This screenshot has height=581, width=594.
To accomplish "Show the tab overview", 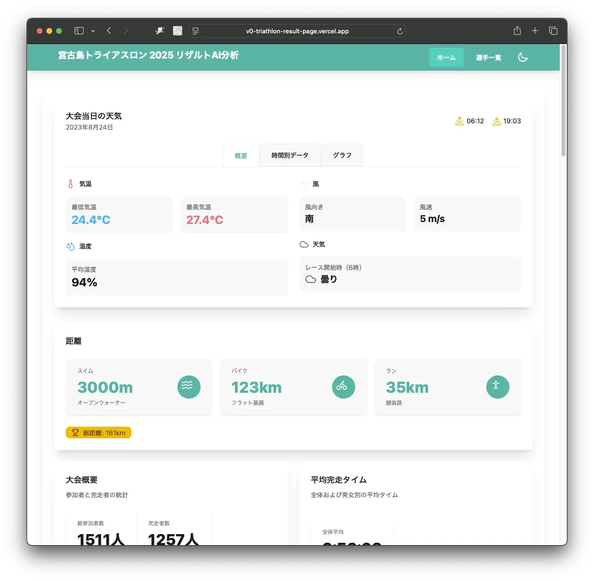I will tap(553, 31).
